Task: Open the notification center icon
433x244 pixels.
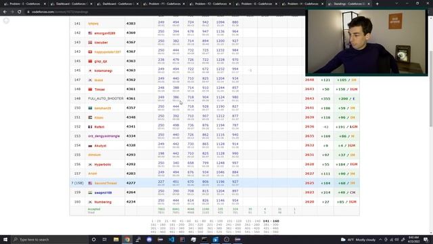Action: [x=426, y=239]
